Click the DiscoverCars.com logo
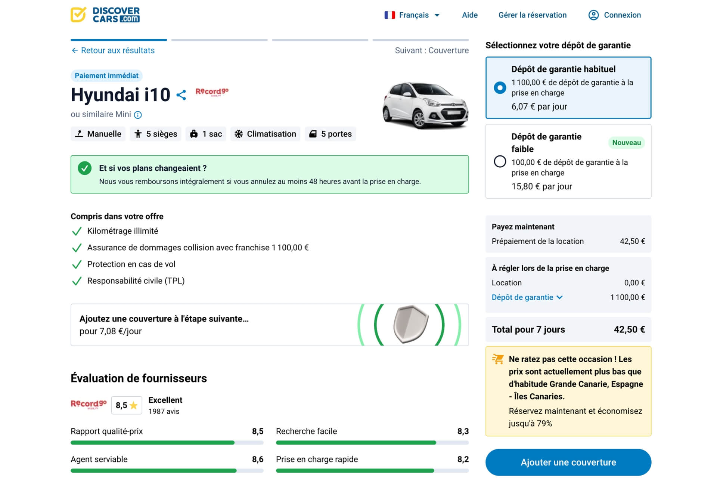 pos(105,15)
